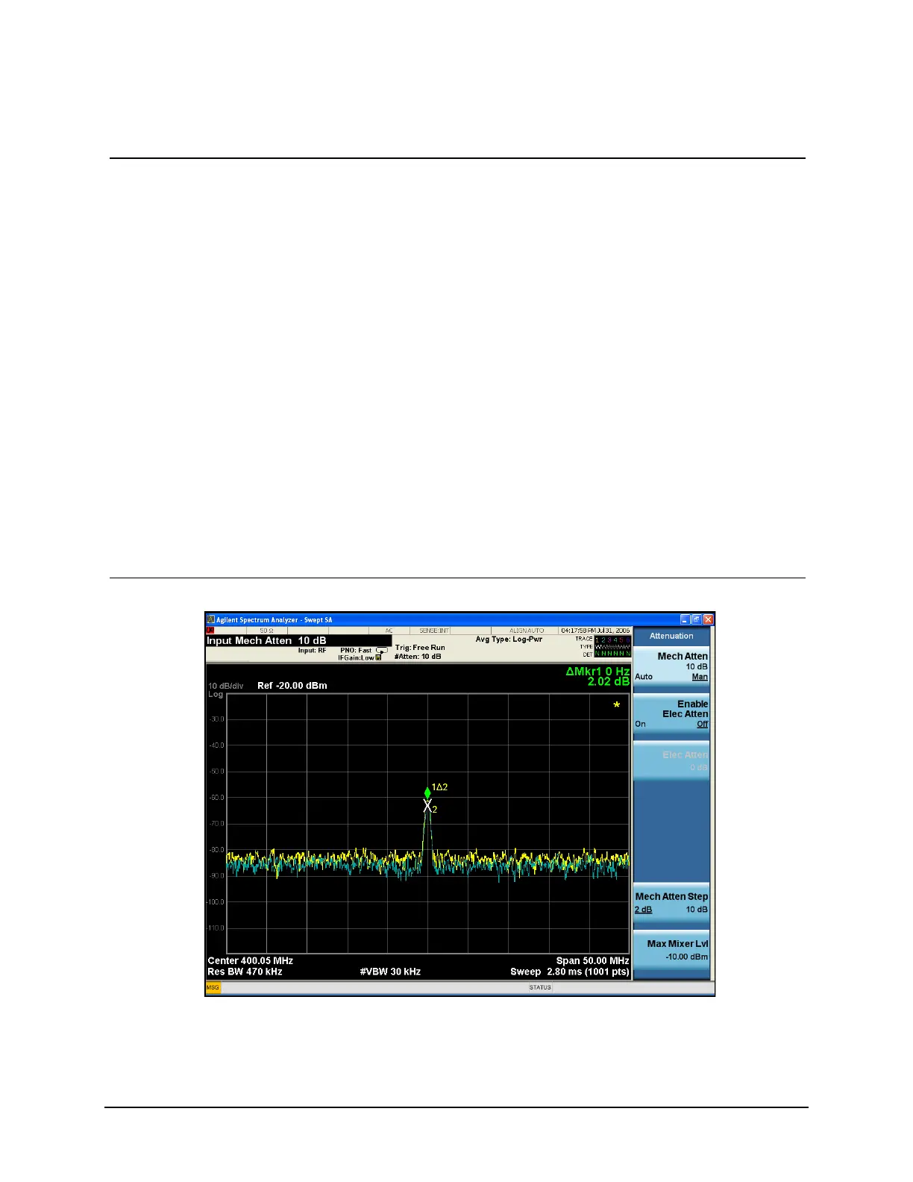The image size is (913, 1182).
Task: Click the Center 400.05 MHz readout
Action: point(250,960)
